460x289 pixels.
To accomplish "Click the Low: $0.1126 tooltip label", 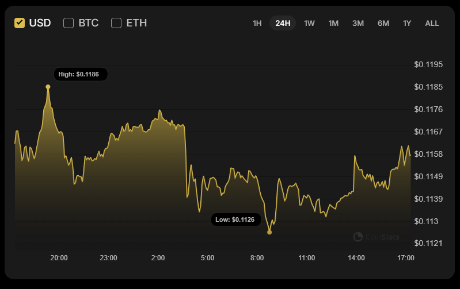I will [x=236, y=219].
